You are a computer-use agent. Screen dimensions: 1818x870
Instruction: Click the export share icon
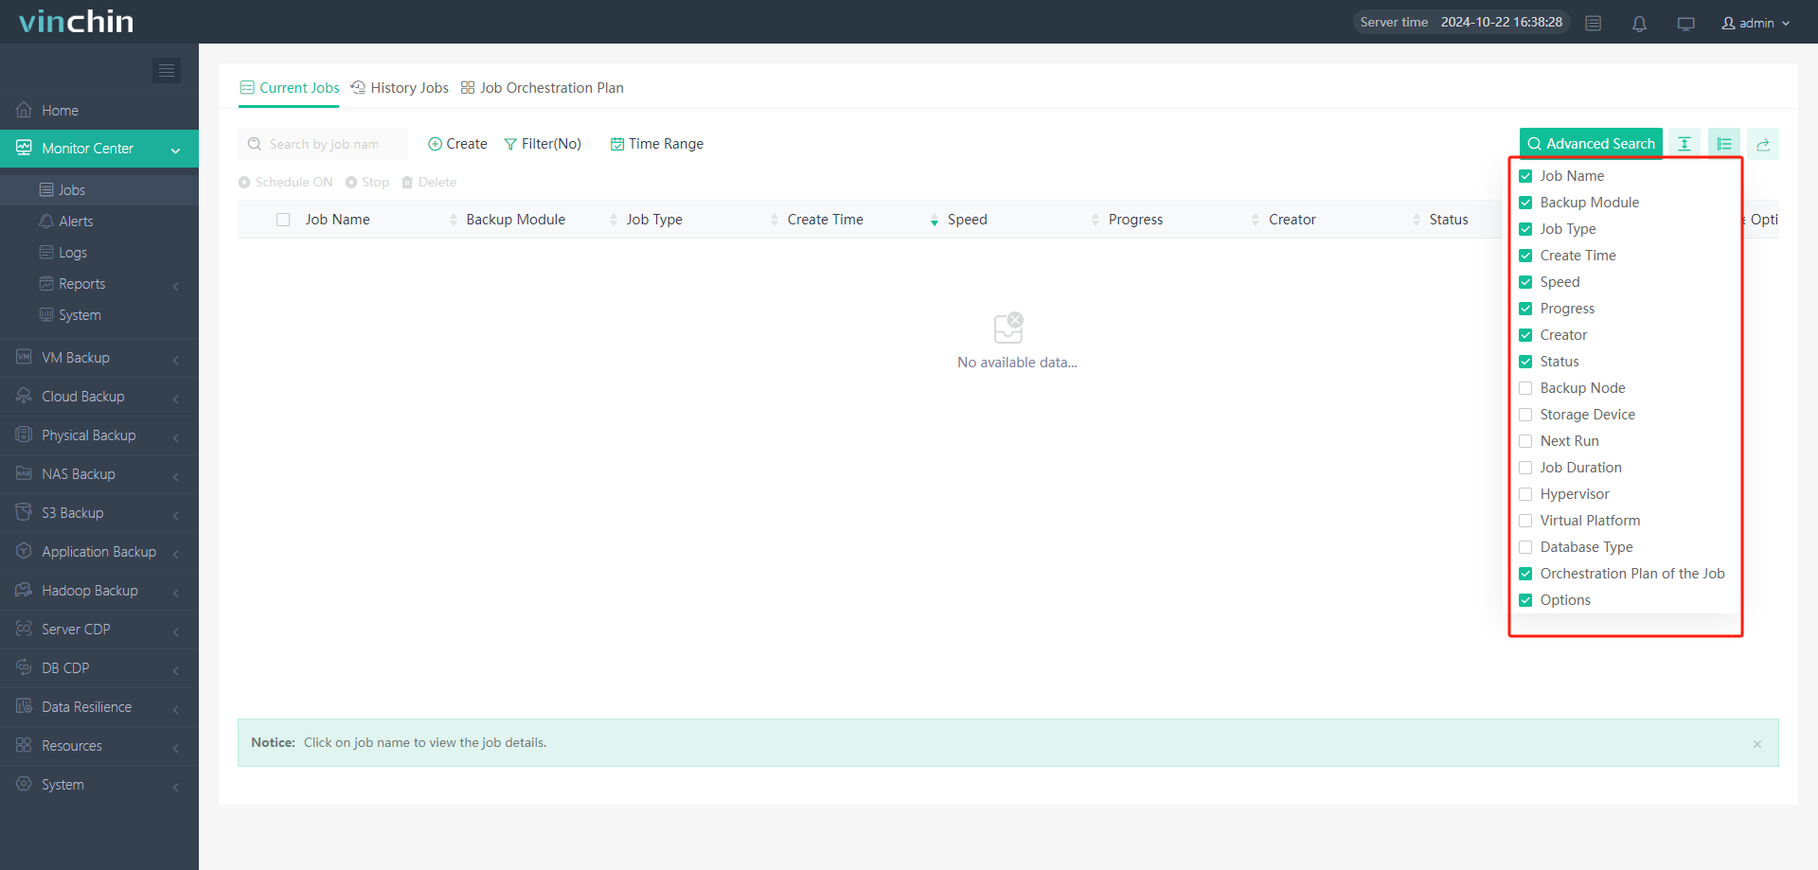click(x=1762, y=144)
